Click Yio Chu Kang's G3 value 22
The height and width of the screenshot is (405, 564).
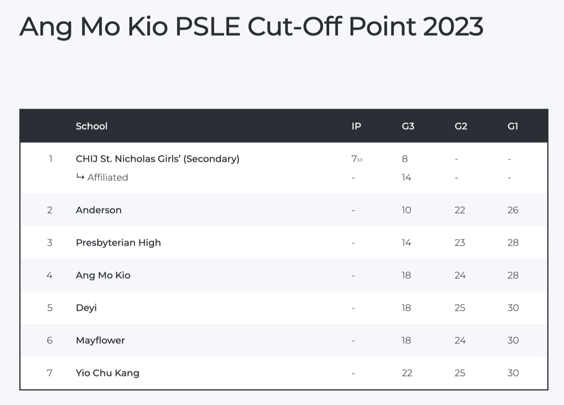[x=407, y=373]
